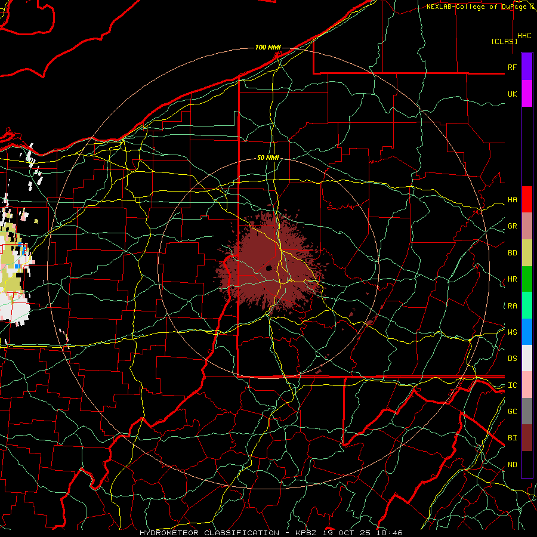Click the HA legend label
537x537 pixels.
512,199
